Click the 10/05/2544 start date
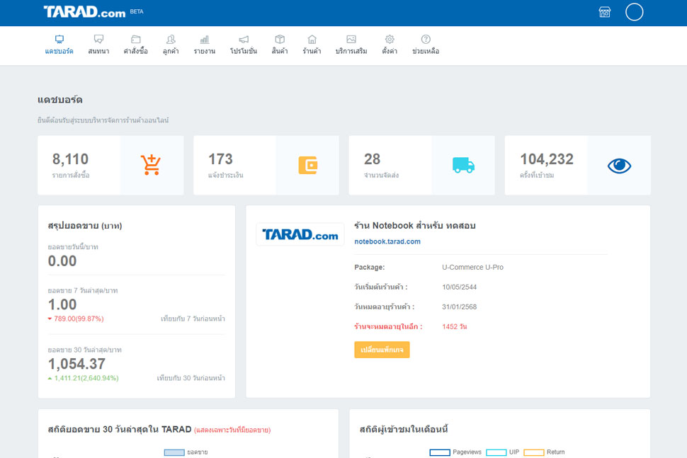687x458 pixels. point(459,287)
